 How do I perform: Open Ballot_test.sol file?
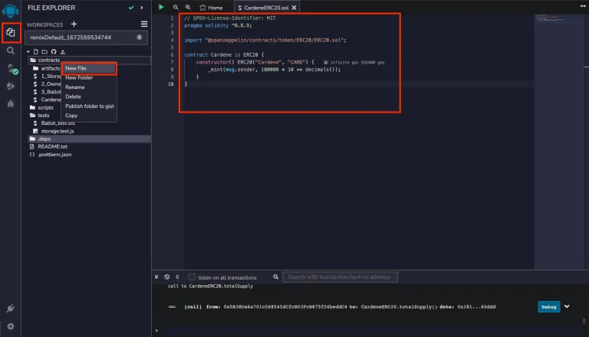58,123
